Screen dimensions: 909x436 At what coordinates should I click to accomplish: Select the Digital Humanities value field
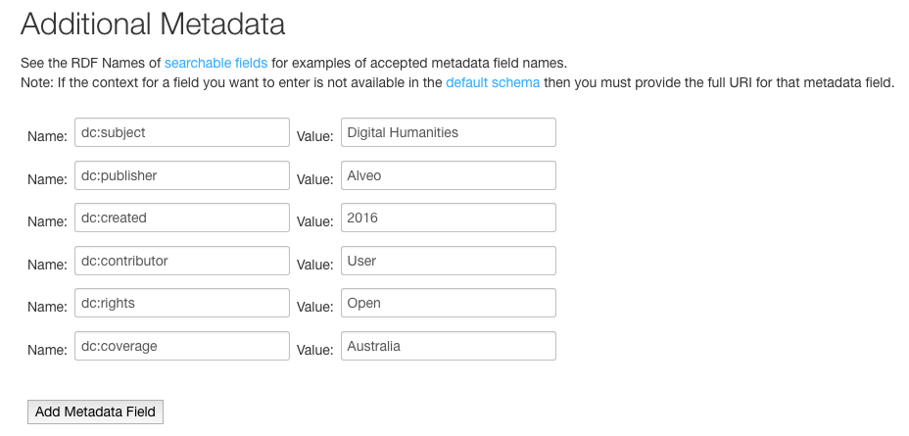click(448, 132)
